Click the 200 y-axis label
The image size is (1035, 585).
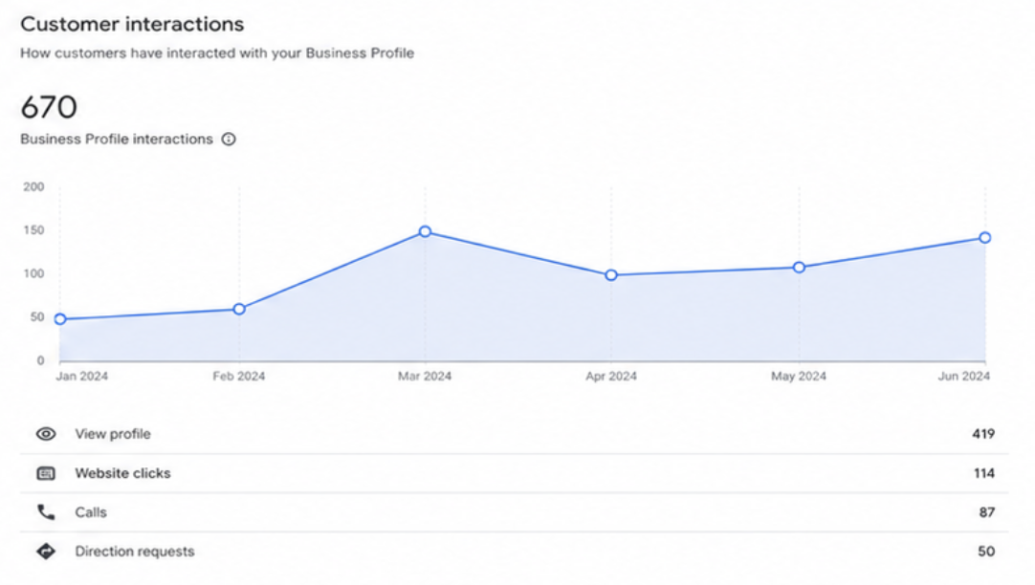coord(33,187)
